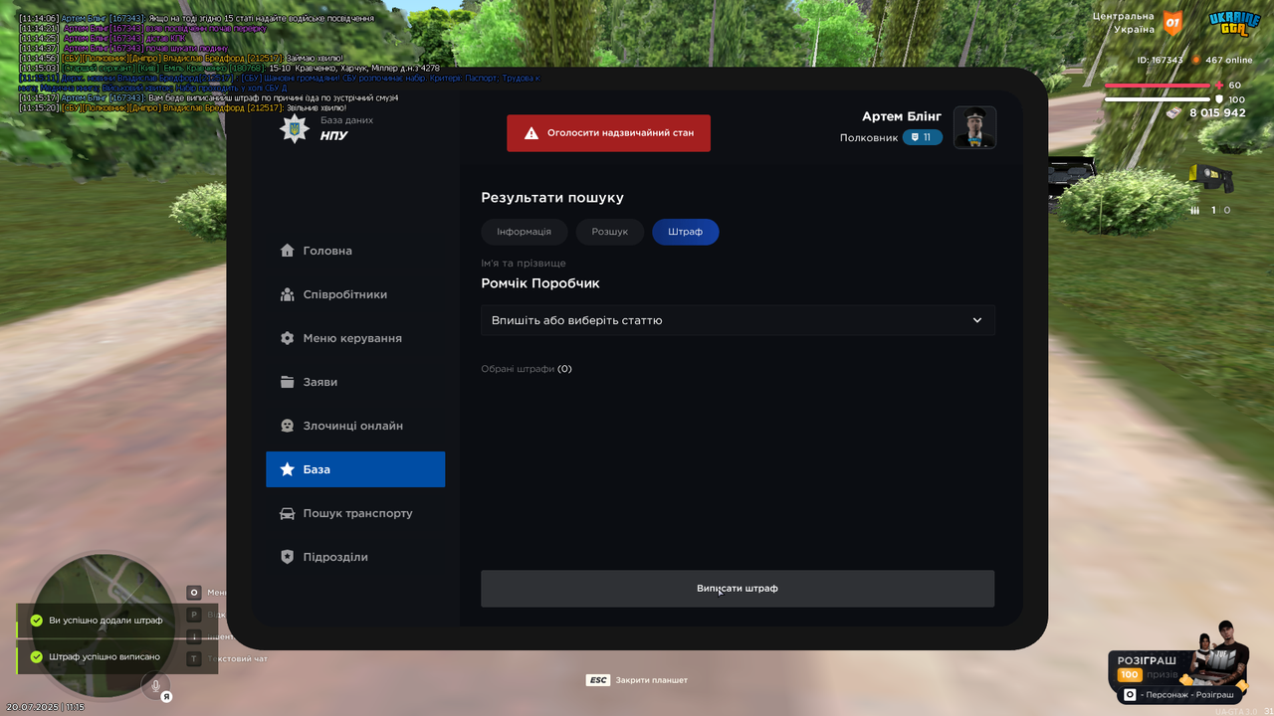Click the 'Персонаж - Розіграш' label
Screen dimensions: 1274x716
pyautogui.click(x=1189, y=695)
